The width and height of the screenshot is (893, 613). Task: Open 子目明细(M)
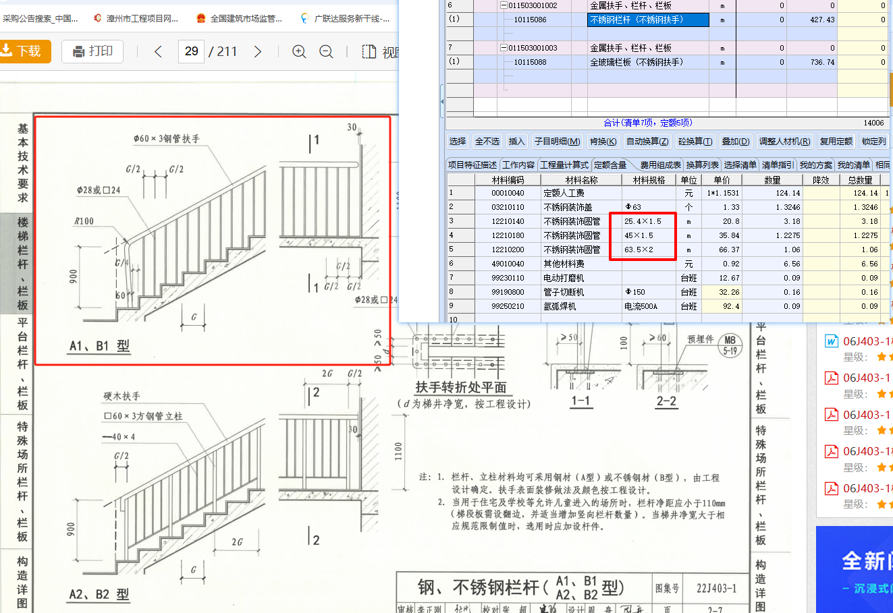[x=557, y=141]
